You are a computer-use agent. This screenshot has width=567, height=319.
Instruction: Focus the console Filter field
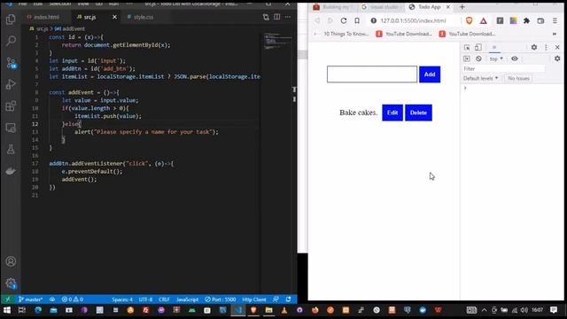[x=503, y=69]
